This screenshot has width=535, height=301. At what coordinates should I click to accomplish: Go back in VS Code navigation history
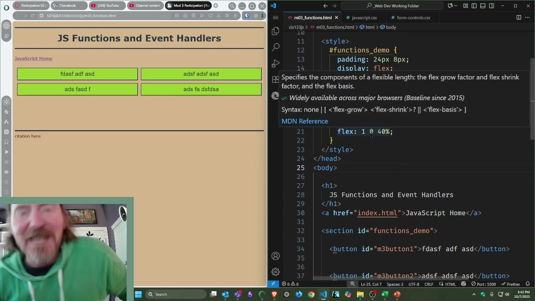(x=326, y=6)
